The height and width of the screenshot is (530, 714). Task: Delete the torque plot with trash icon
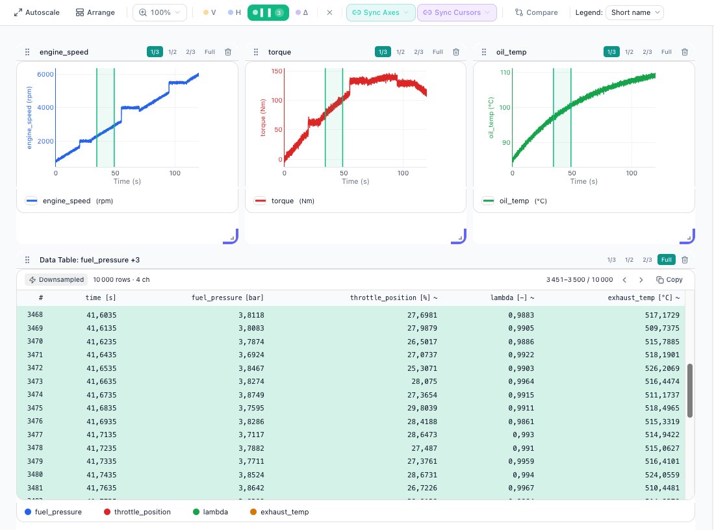pyautogui.click(x=456, y=52)
